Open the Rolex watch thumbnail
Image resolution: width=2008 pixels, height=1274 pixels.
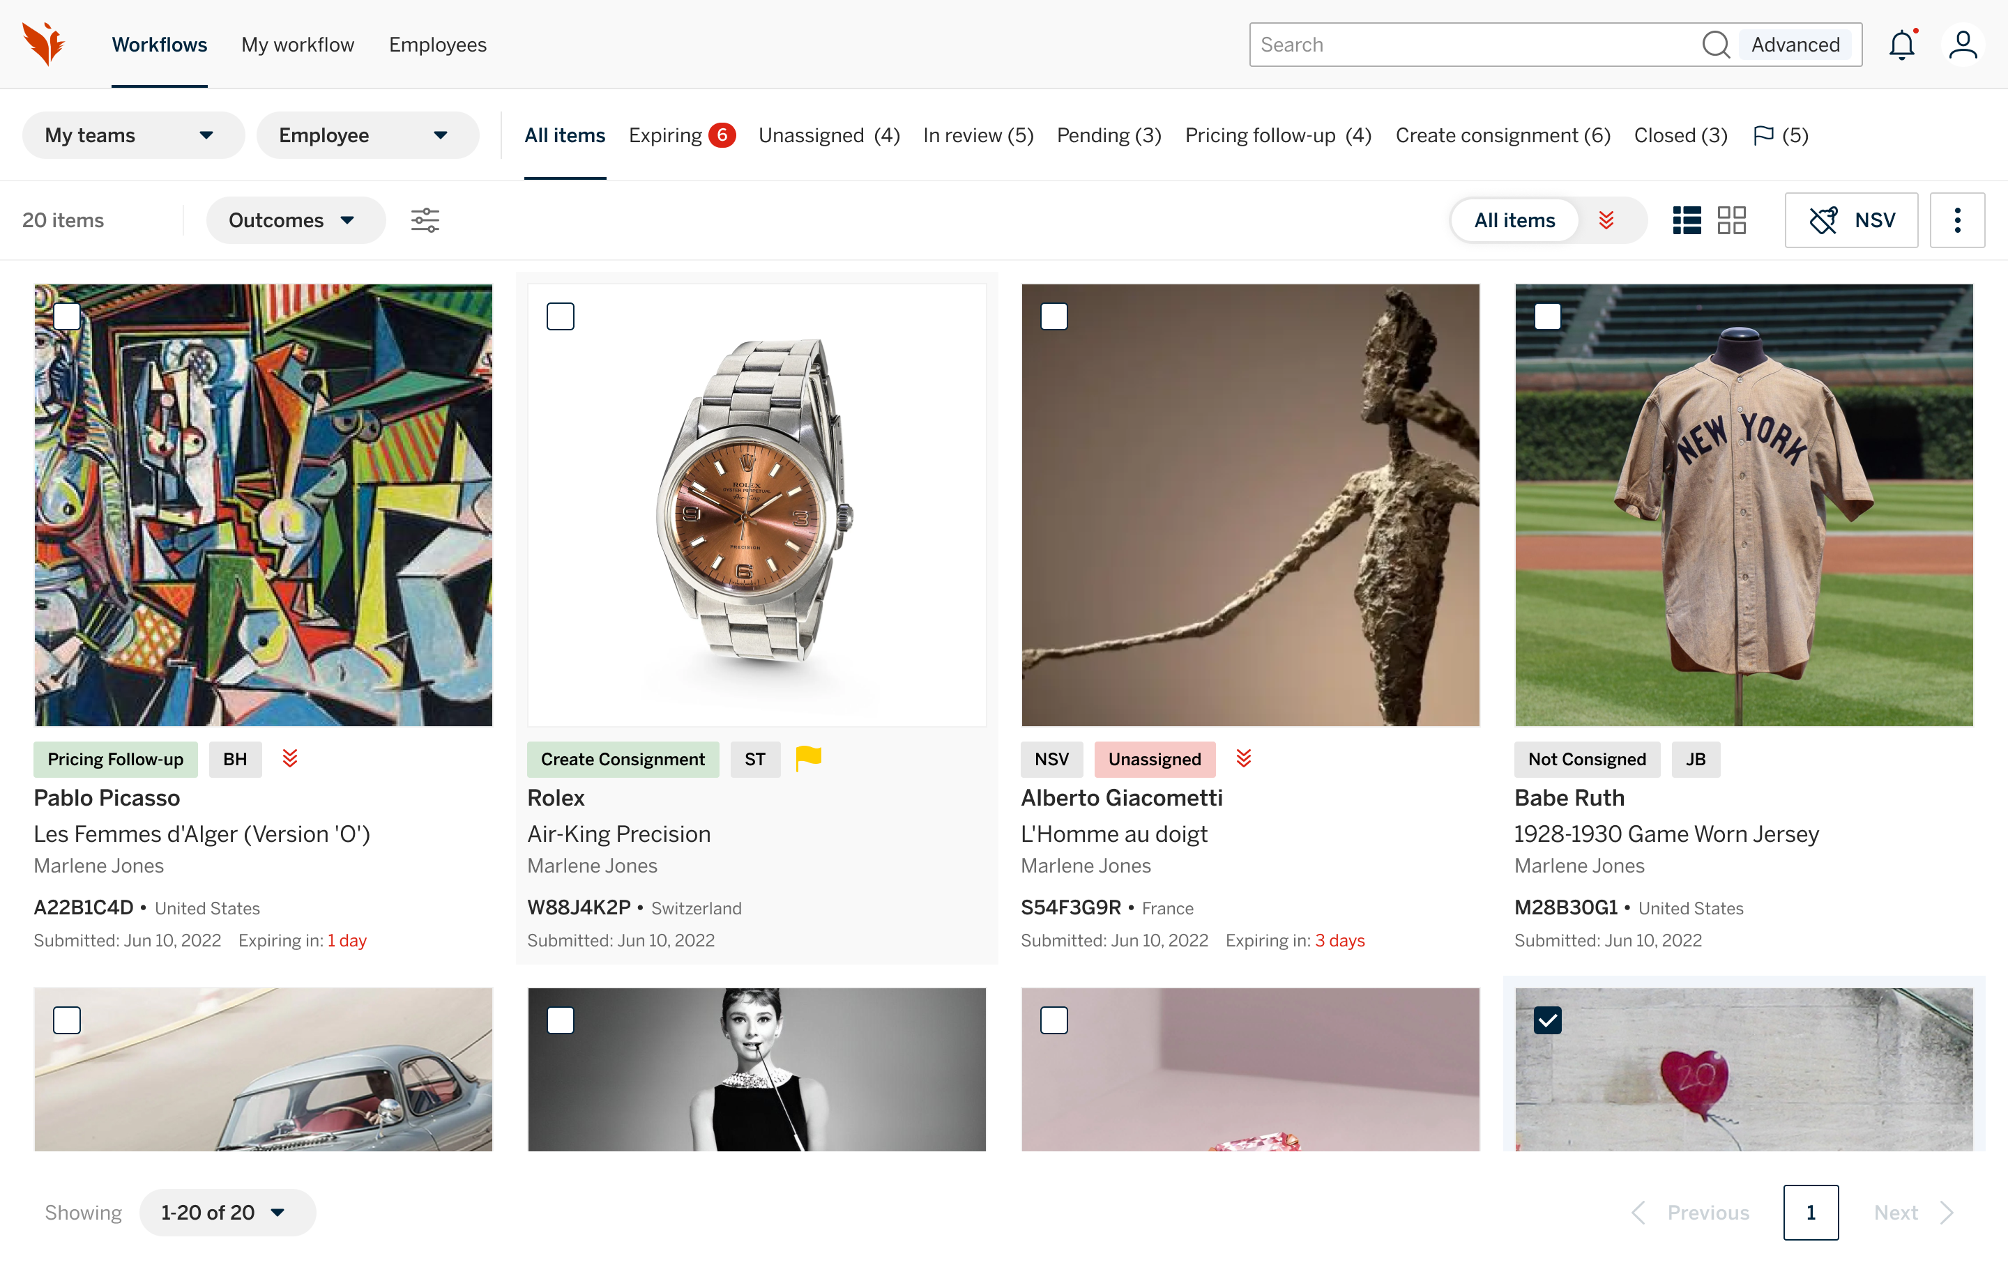coord(756,505)
